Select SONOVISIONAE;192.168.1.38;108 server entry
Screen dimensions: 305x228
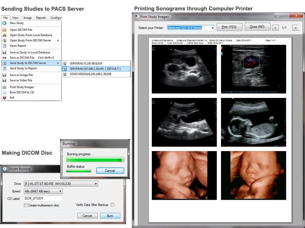tap(96, 74)
